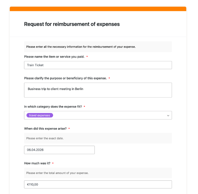
Task: Click the required asterisk next to 'How much was it?'
Action: pyautogui.click(x=53, y=163)
